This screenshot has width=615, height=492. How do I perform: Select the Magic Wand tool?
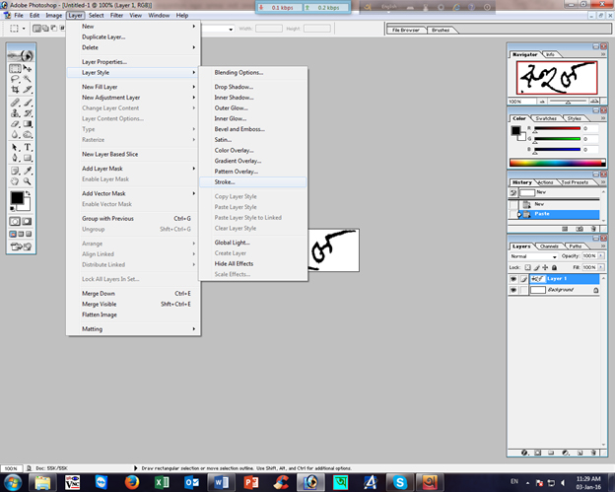coord(27,79)
